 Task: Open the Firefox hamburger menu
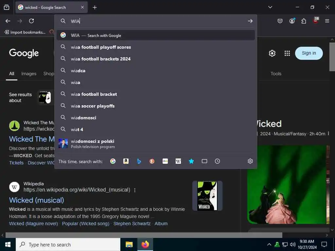point(327,21)
